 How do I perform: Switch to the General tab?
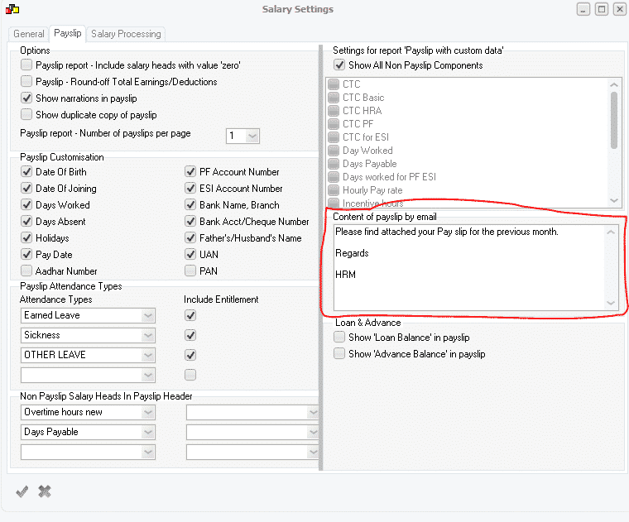[x=29, y=34]
